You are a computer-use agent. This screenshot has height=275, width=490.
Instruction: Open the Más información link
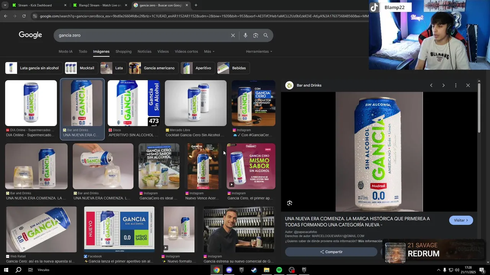click(370, 241)
